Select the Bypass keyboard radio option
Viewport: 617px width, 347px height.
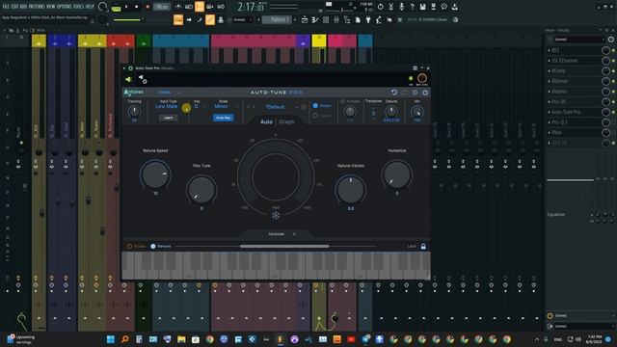coord(129,247)
